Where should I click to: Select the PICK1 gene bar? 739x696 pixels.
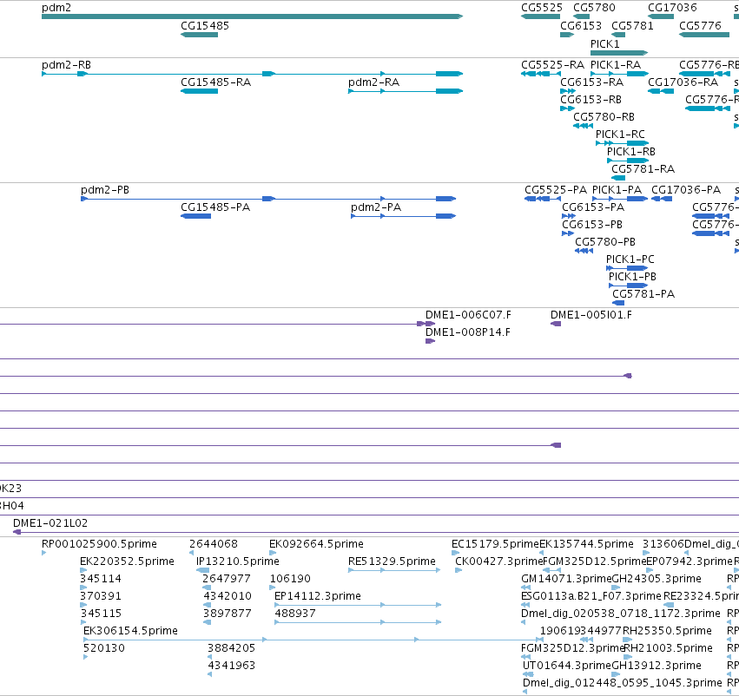(619, 53)
